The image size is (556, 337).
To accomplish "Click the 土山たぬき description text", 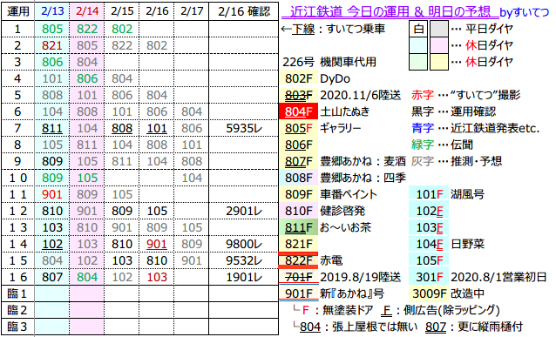I will pyautogui.click(x=344, y=111).
